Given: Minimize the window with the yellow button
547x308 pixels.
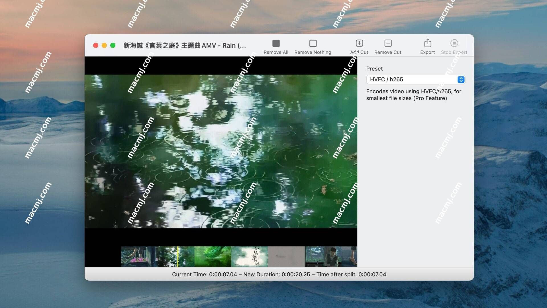Looking at the screenshot, I should tap(104, 45).
